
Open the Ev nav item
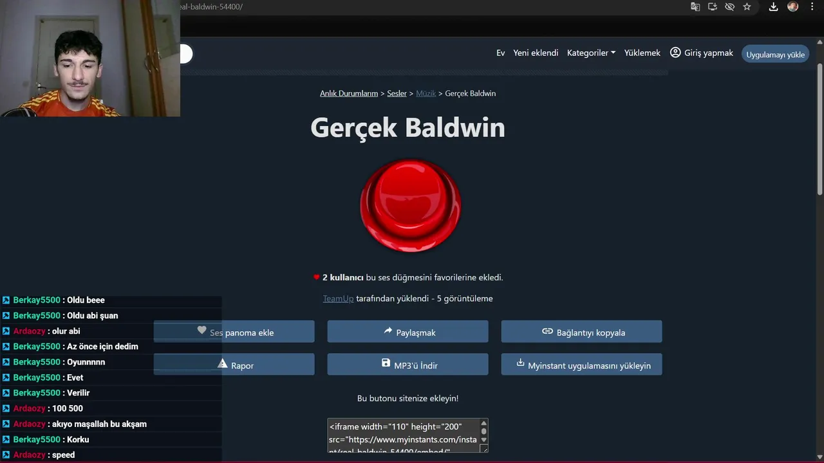tap(500, 53)
